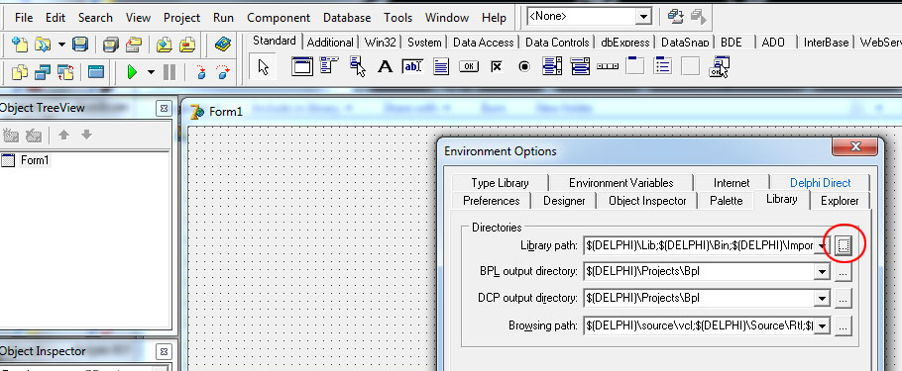Click the Open file folder icon
The image size is (902, 371).
pos(43,45)
